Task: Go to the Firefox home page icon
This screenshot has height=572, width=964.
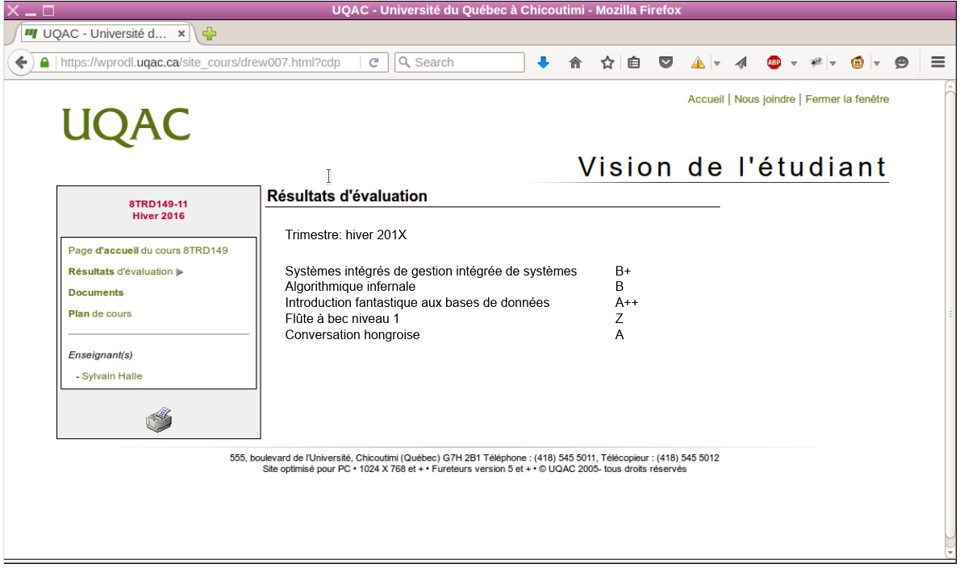Action: 575,63
